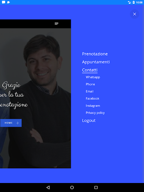Screen dimensions: 144x192
Task: Tap the HOME button with arrow
Action: [x=11, y=123]
